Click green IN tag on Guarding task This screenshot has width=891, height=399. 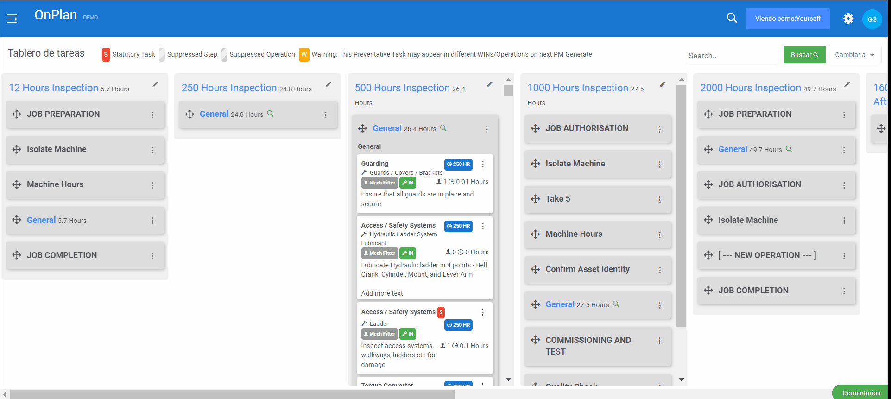[x=408, y=183]
